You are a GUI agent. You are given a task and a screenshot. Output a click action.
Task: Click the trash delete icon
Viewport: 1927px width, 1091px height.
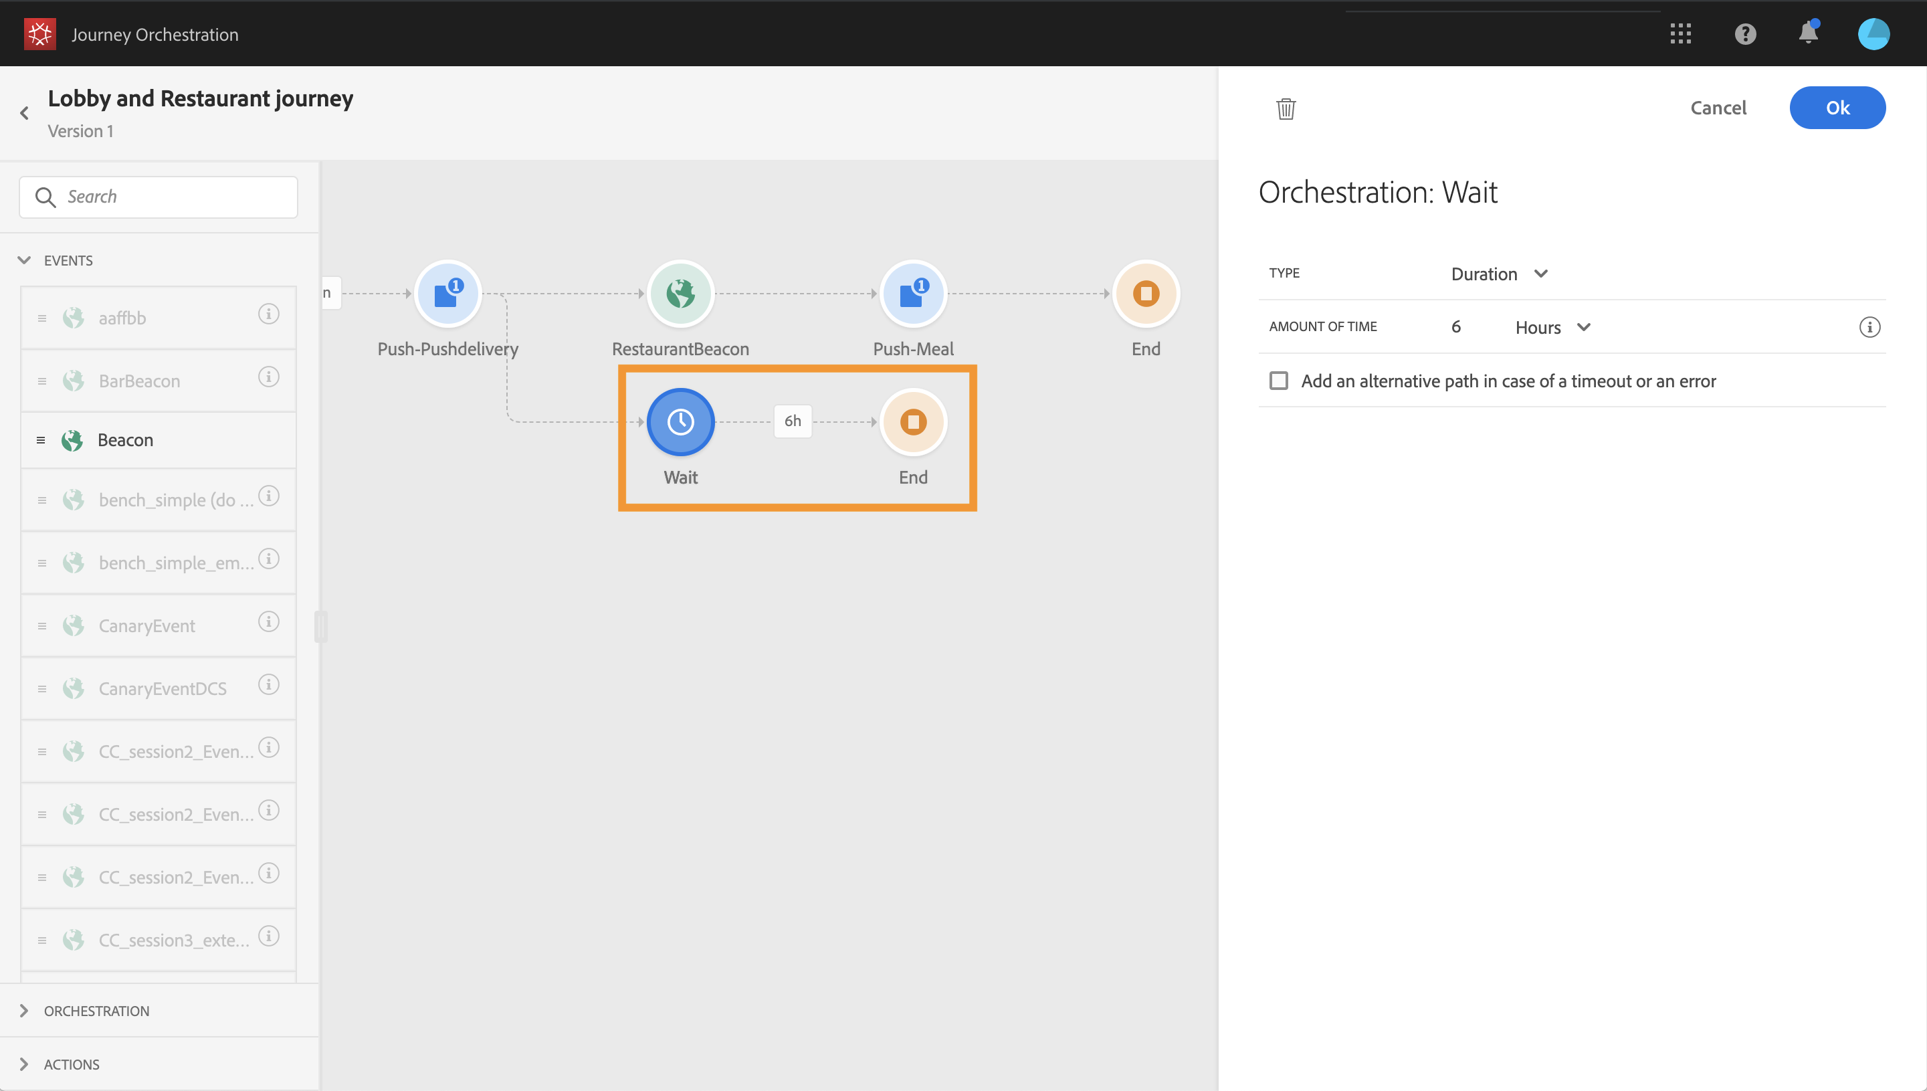click(1286, 108)
